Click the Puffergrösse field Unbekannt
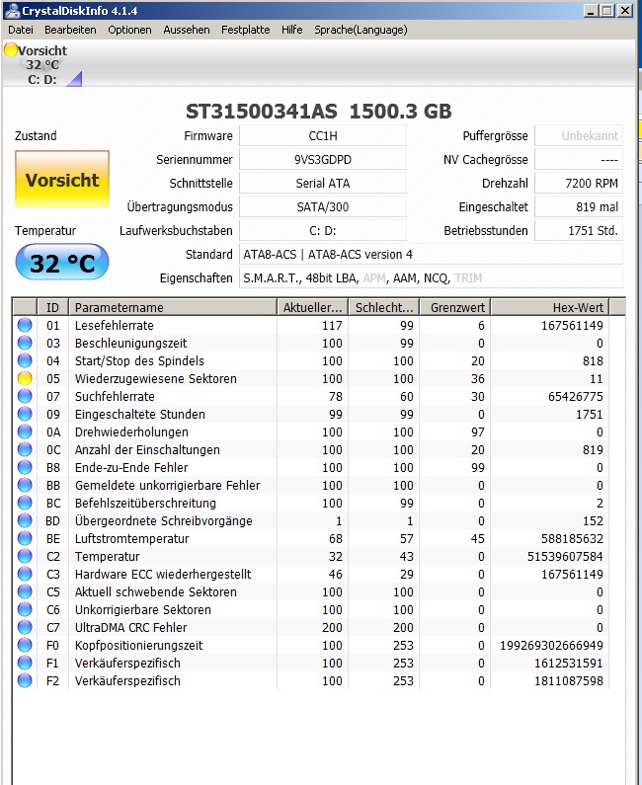 [x=579, y=135]
